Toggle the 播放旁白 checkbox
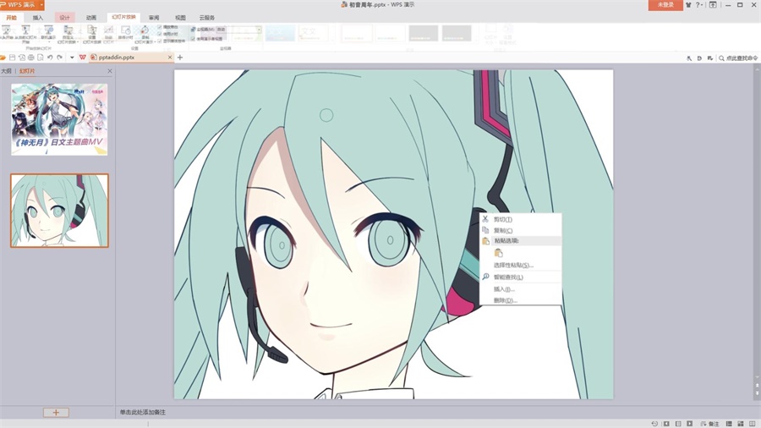Screen dimensions: 761x428 coord(160,27)
